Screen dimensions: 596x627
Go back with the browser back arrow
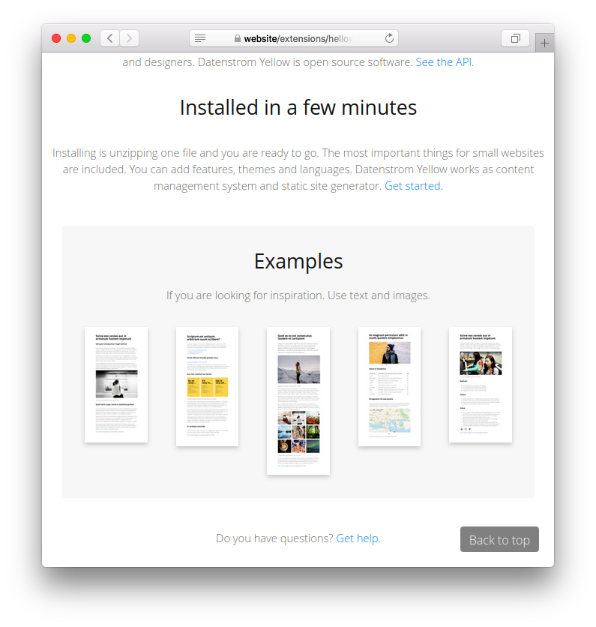point(109,38)
